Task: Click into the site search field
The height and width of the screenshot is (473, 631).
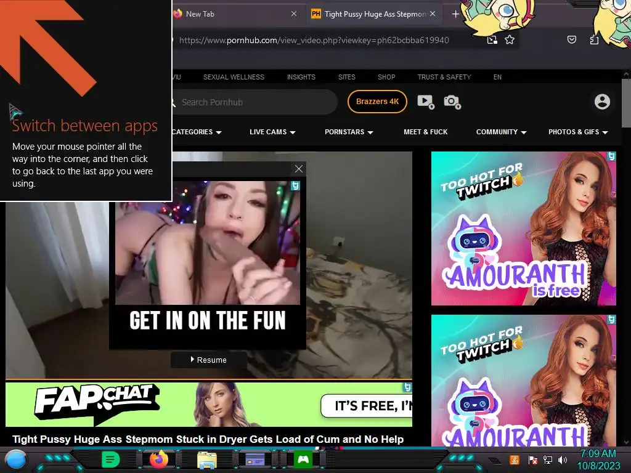Action: coord(254,102)
